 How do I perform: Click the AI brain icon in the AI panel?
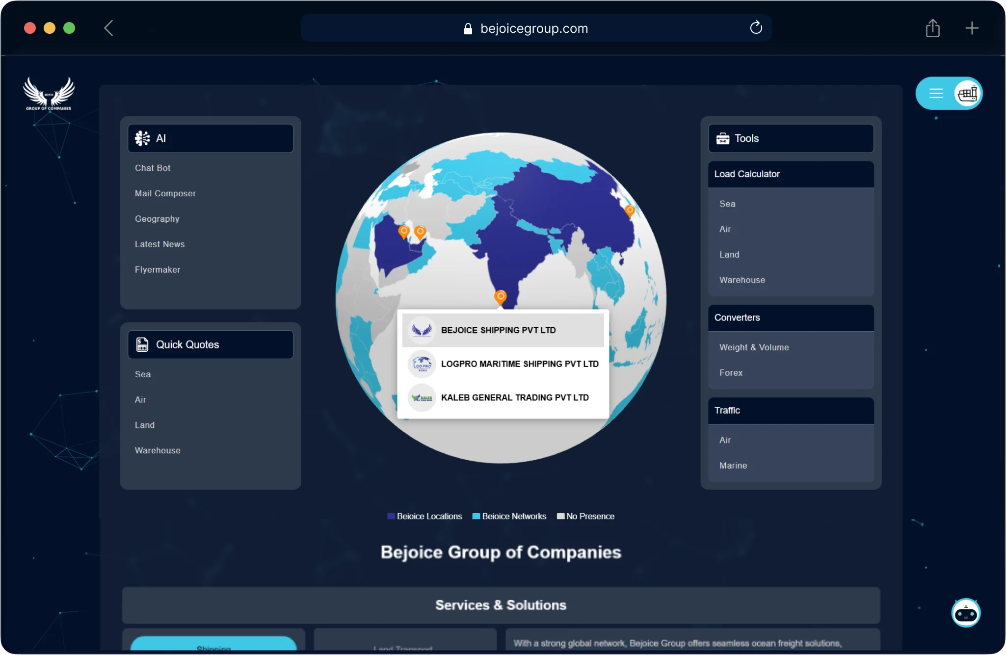pyautogui.click(x=141, y=138)
